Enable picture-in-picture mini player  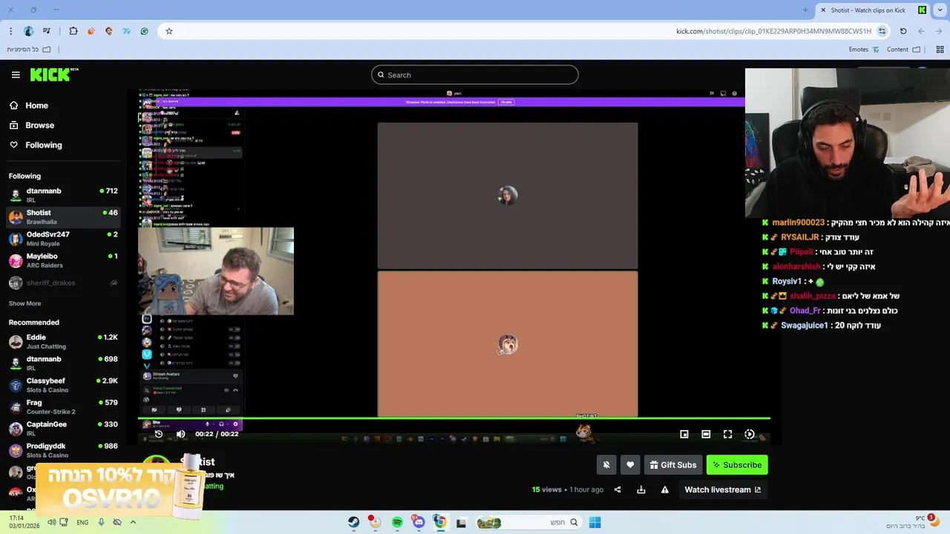[684, 434]
